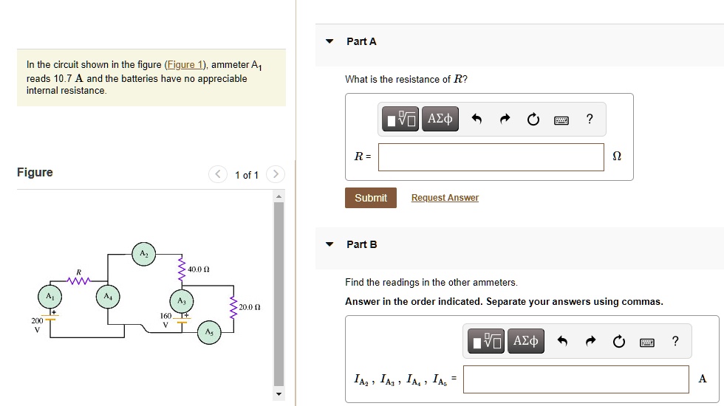This screenshot has height=406, width=724.
Task: Click the math templates icon in Part A
Action: pos(401,119)
